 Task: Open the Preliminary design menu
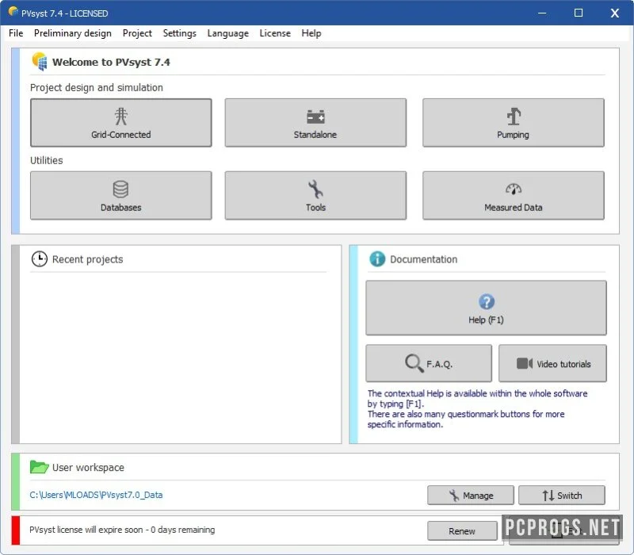coord(73,33)
